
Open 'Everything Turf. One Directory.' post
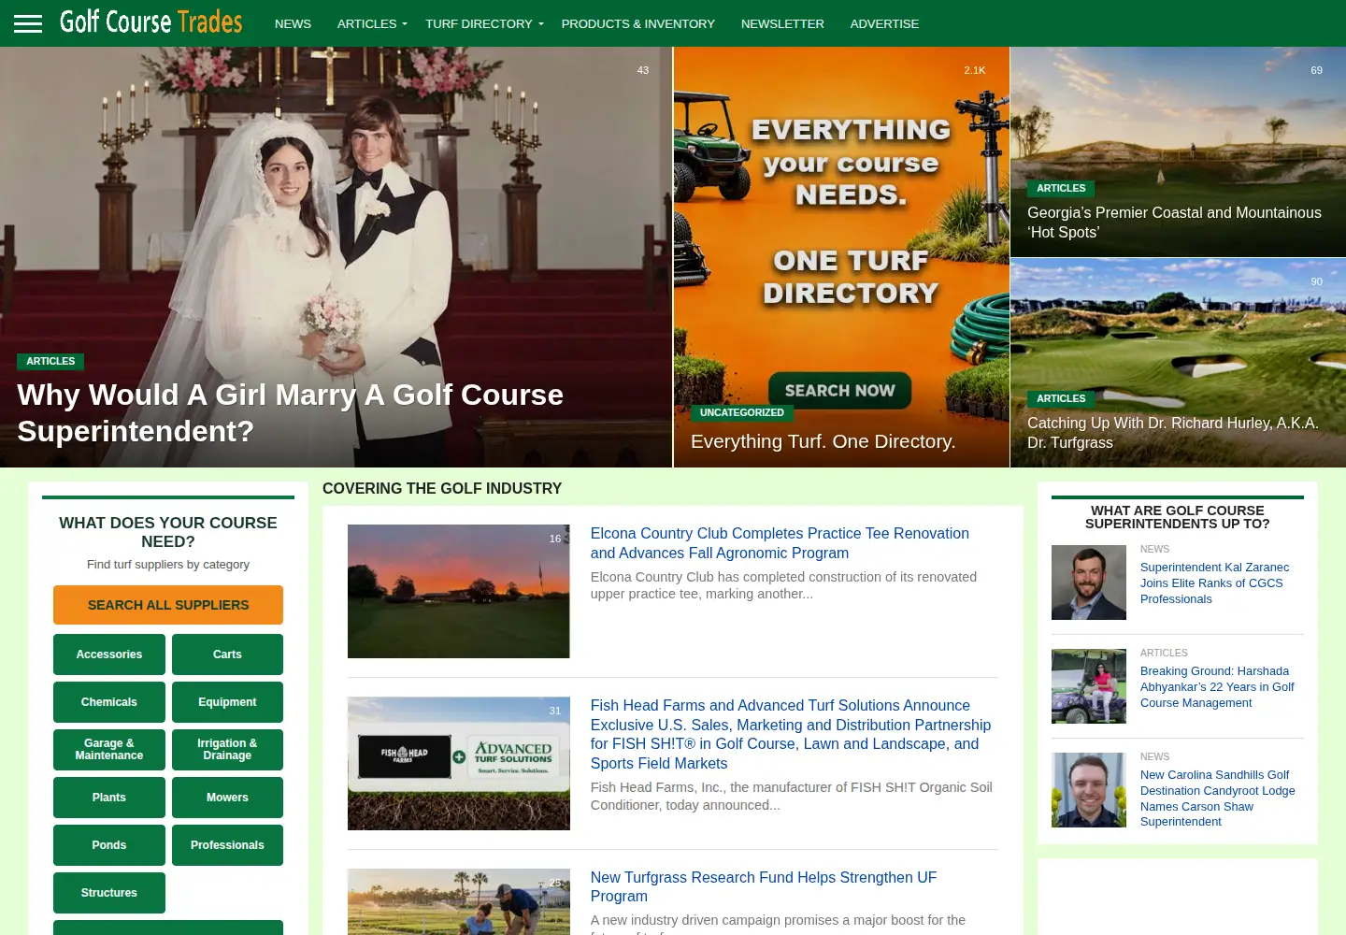point(823,441)
